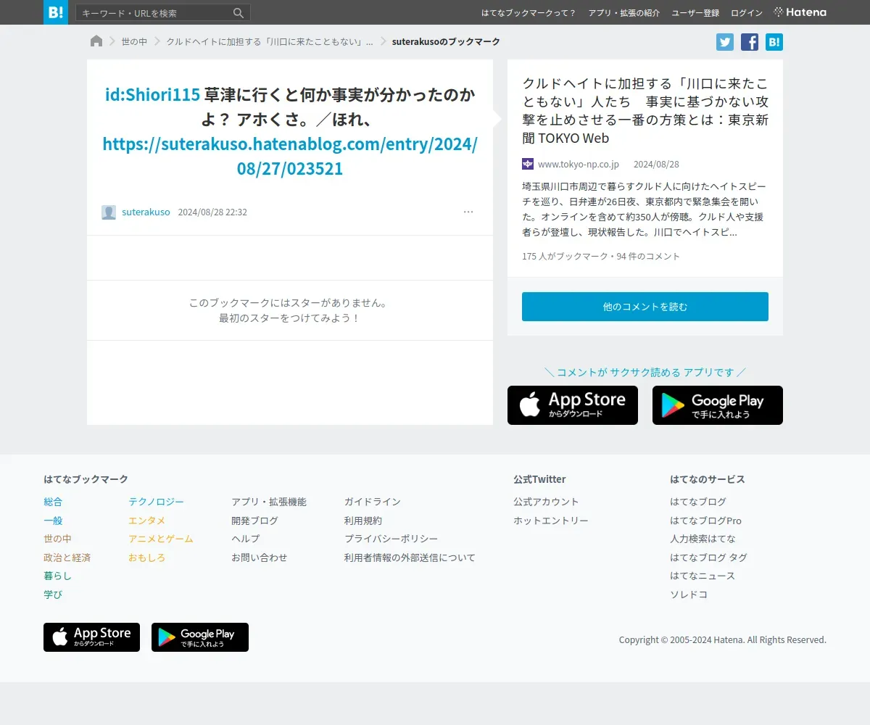The image size is (870, 725).
Task: Open 人力検索はてな service link
Action: coord(703,539)
